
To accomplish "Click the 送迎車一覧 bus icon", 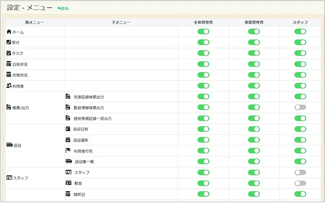I will [x=69, y=161].
